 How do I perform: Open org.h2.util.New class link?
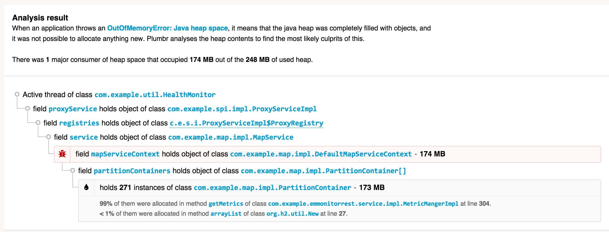click(x=292, y=214)
